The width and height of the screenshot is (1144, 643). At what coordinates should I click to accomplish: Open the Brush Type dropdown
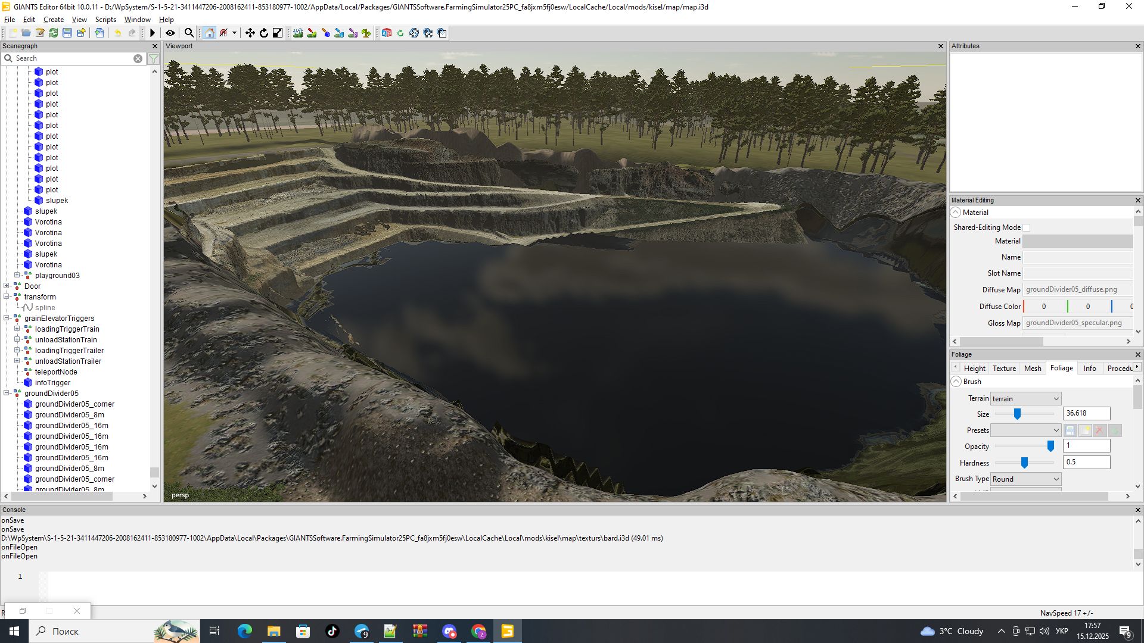click(1025, 479)
